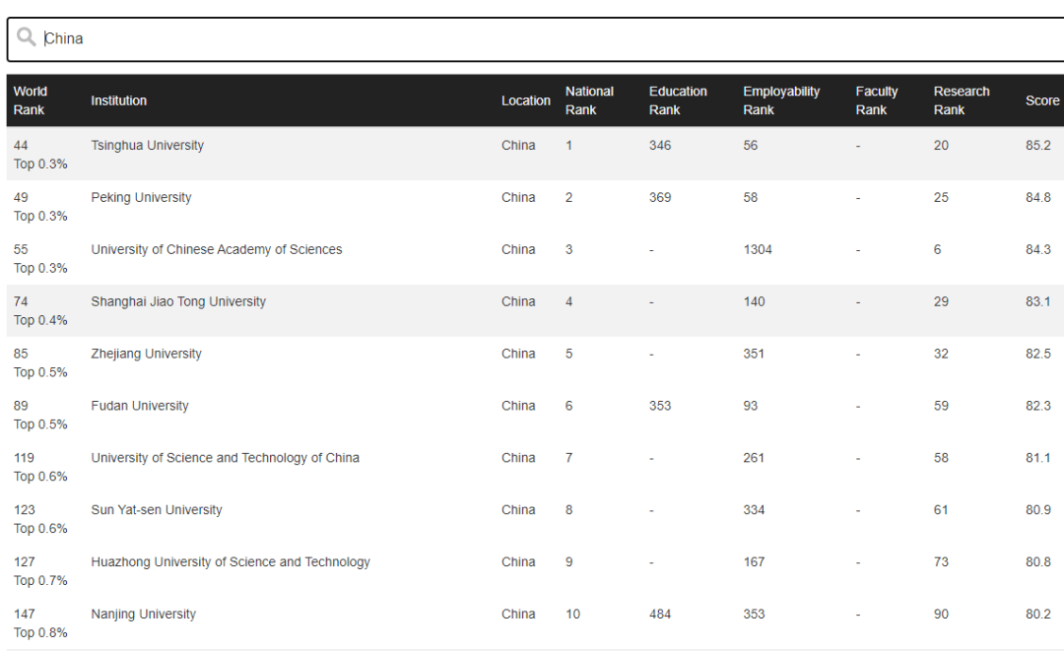Image resolution: width=1064 pixels, height=651 pixels.
Task: Click Fudan's research rank 59
Action: [941, 406]
